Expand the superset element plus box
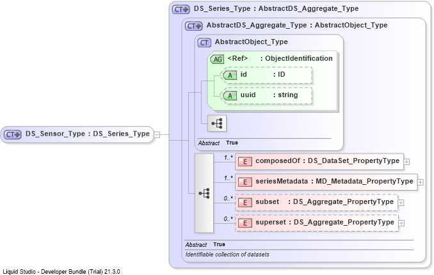 (x=401, y=223)
